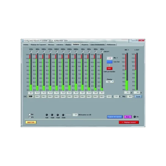Toggle the 125Hz band checkbox

pos(50,51)
